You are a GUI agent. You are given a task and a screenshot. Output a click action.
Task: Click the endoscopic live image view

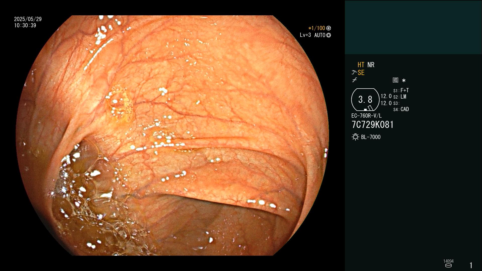click(172, 135)
